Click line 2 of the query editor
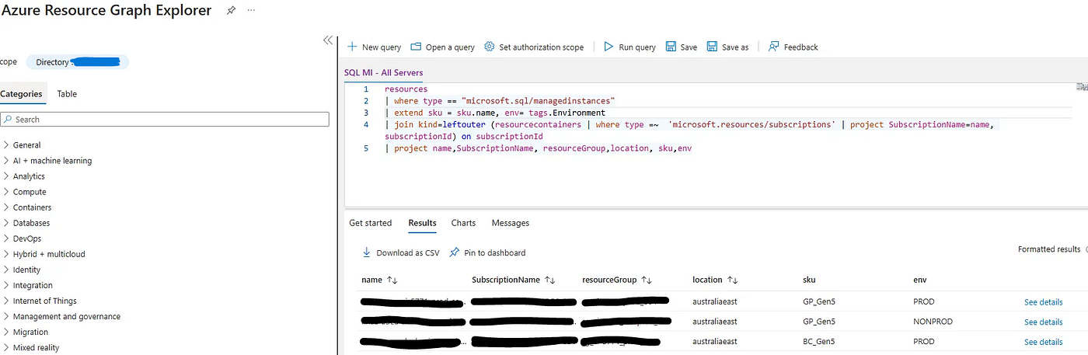Image resolution: width=1088 pixels, height=355 pixels. click(x=500, y=101)
